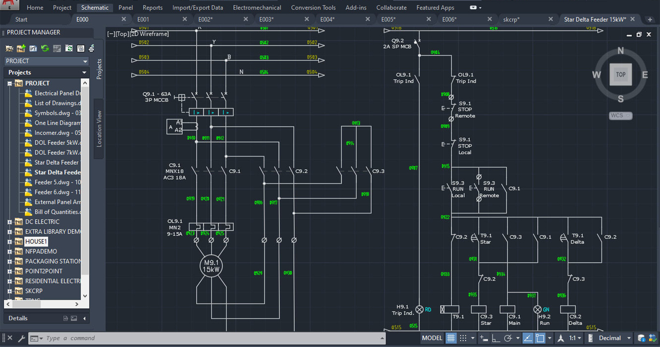The width and height of the screenshot is (660, 347).
Task: Open an existing project in Project Manager
Action: click(10, 48)
